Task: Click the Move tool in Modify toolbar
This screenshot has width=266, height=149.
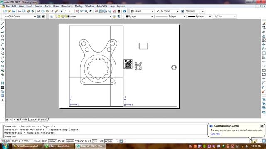Action: (x=264, y=45)
